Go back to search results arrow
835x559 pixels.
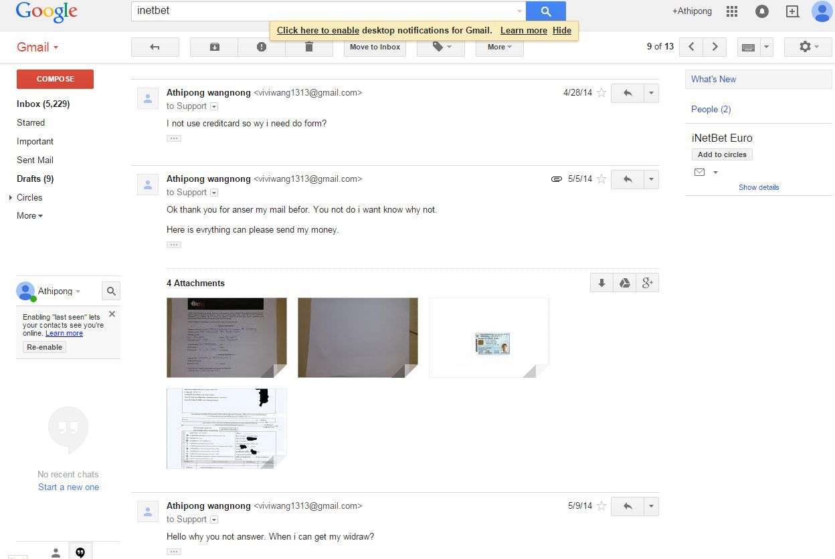pyautogui.click(x=155, y=47)
